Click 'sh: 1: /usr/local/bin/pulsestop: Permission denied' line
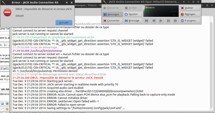Screen dimensions: 215x113 click(45, 71)
